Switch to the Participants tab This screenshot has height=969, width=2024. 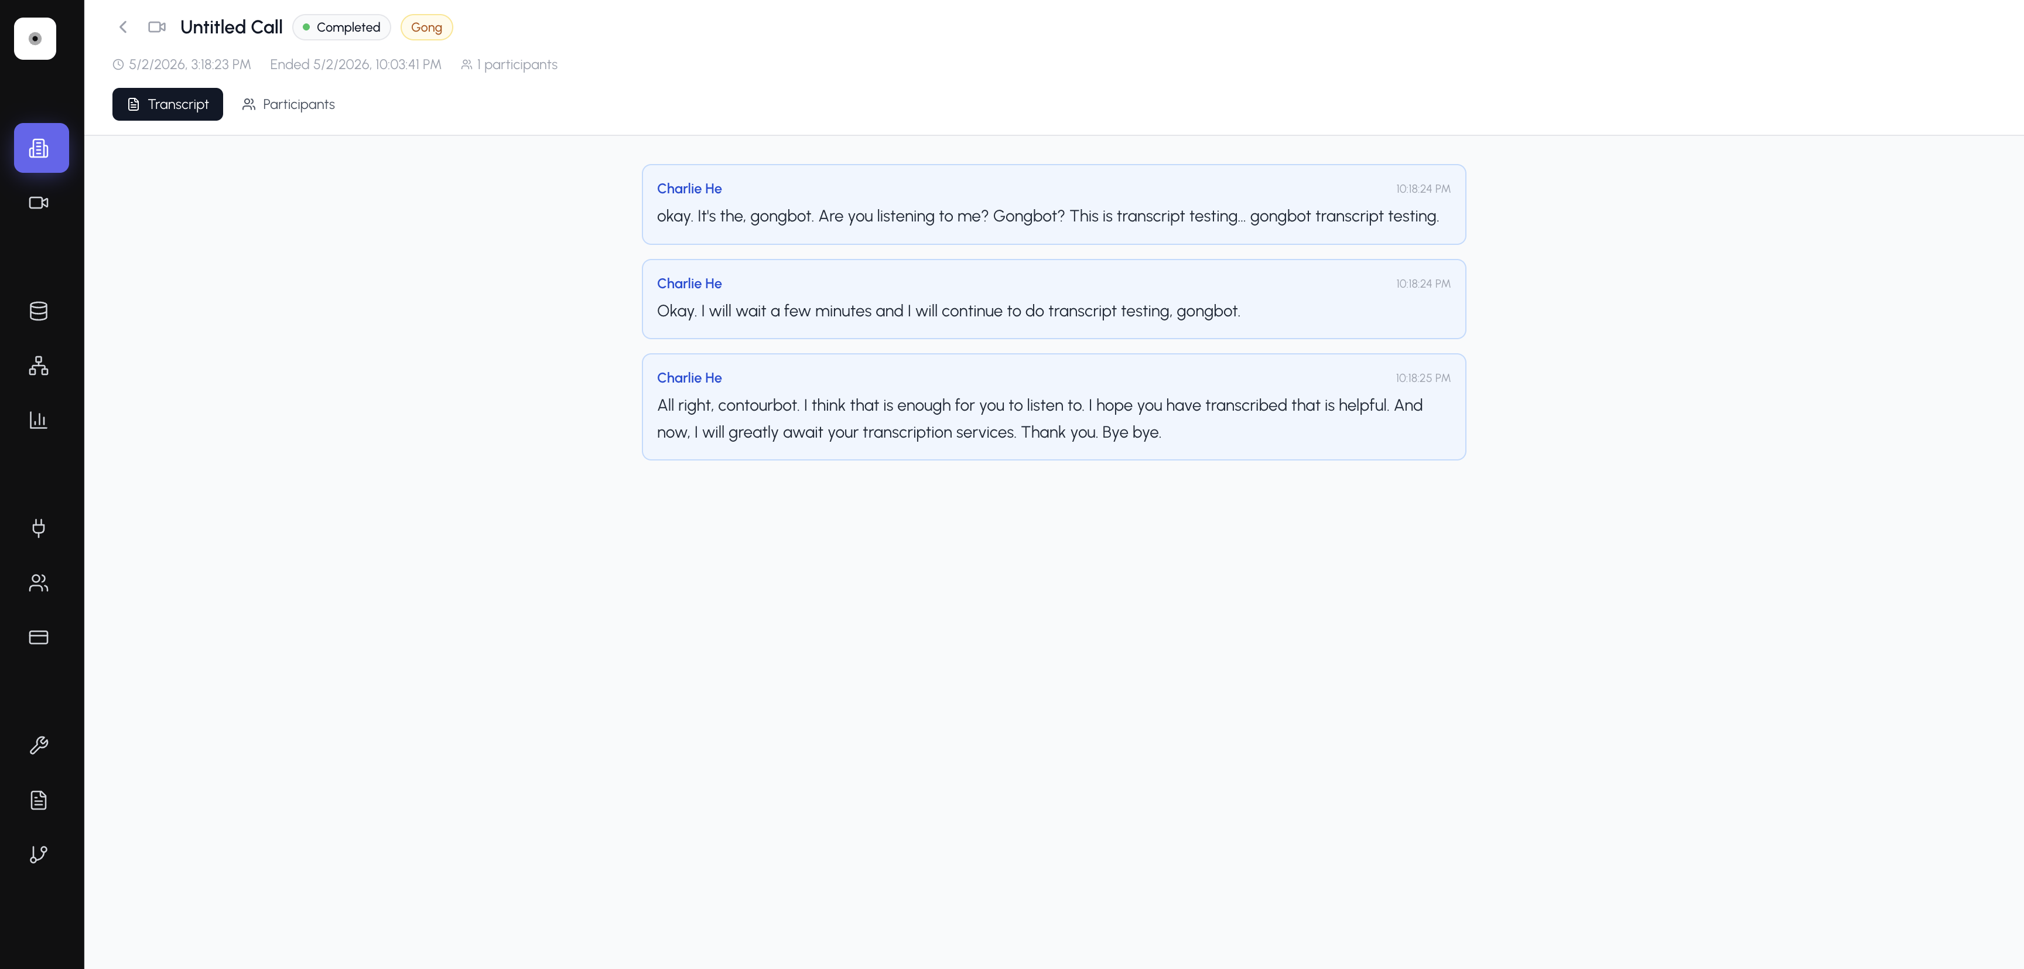coord(288,104)
